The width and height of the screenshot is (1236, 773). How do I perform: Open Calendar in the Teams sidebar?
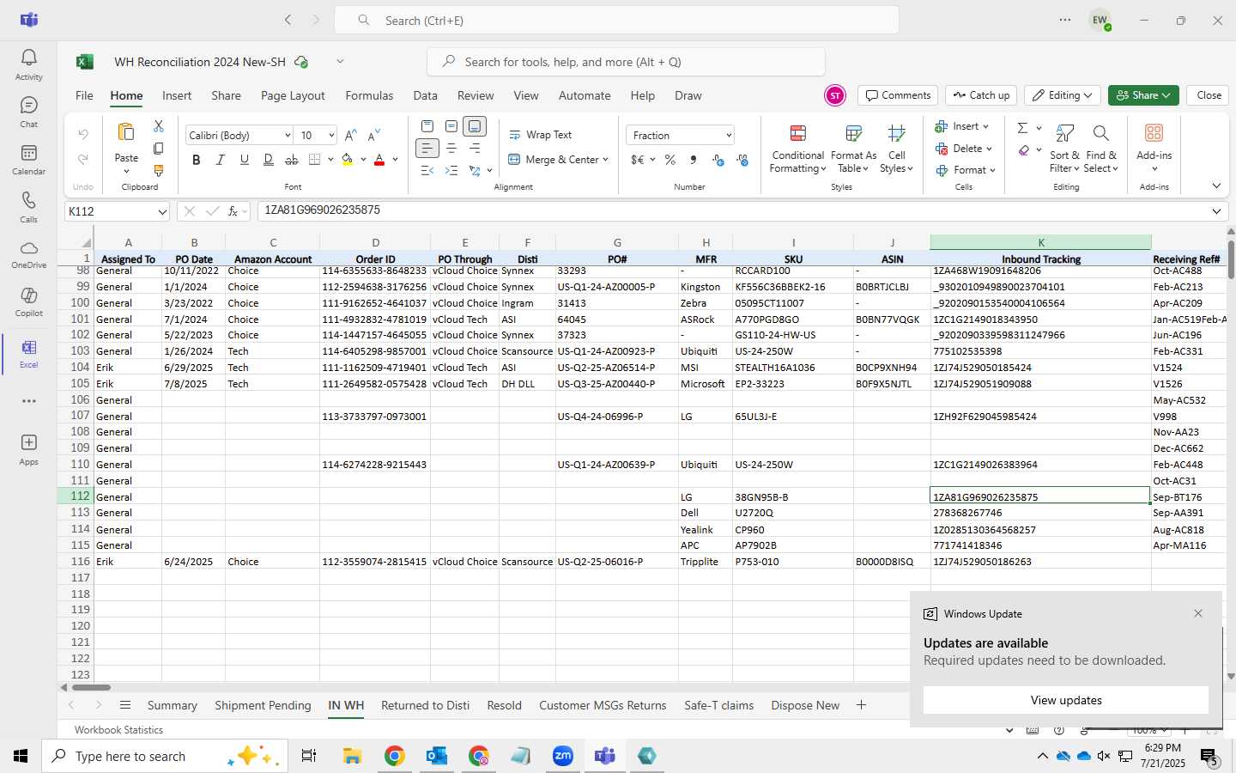pyautogui.click(x=28, y=159)
